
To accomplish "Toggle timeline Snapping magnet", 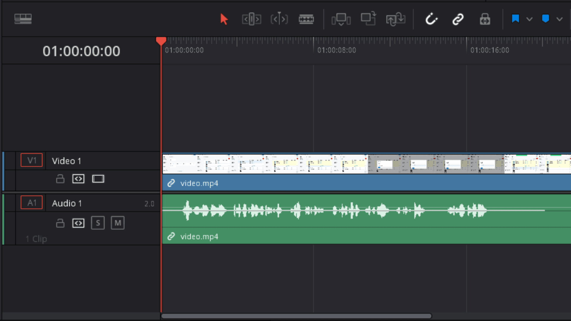I will (431, 19).
